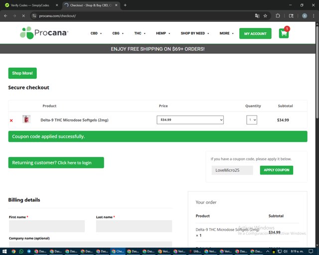The image size is (319, 255).
Task: Click the browser forward arrow
Action: [x=14, y=15]
